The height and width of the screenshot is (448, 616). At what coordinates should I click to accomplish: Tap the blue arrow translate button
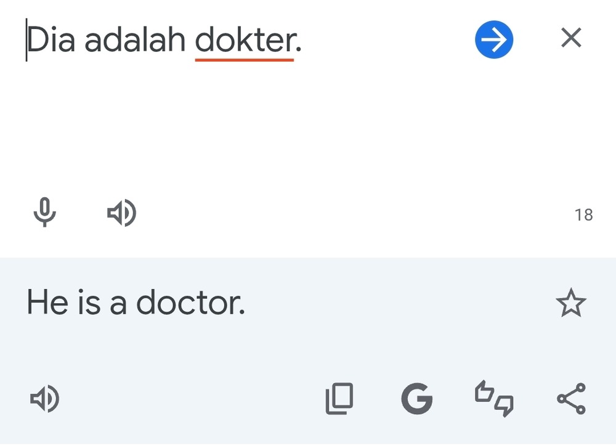(x=494, y=40)
